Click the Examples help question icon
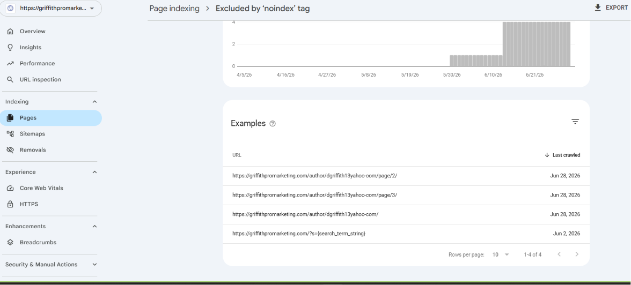The width and height of the screenshot is (631, 285). (273, 124)
